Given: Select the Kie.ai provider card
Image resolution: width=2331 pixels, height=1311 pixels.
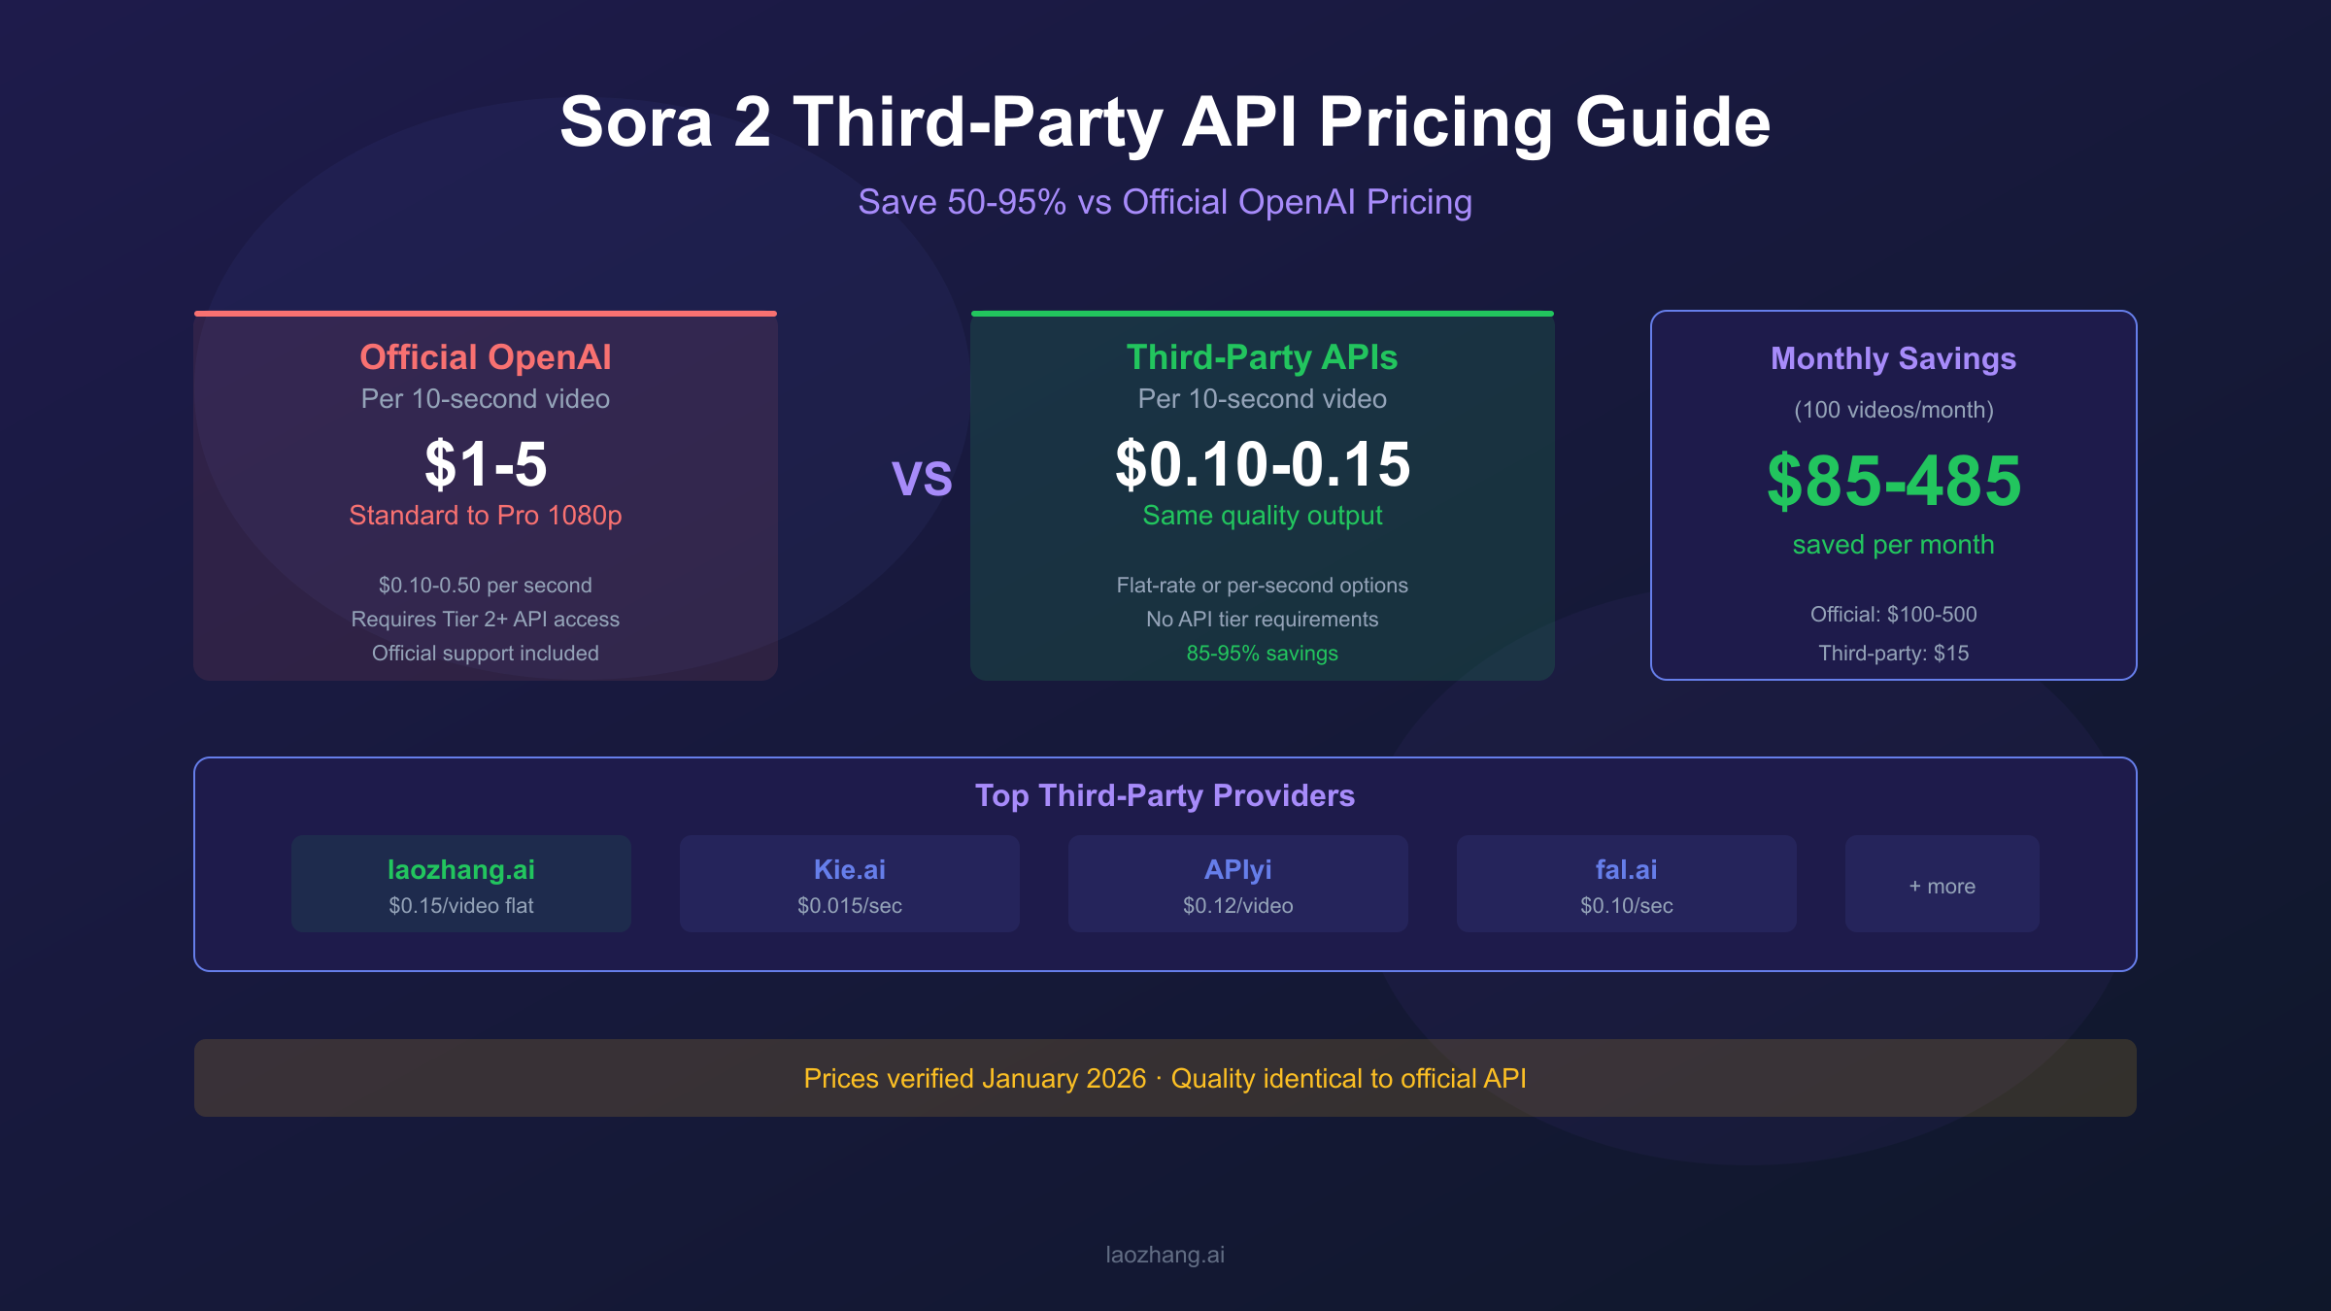Looking at the screenshot, I should coord(850,884).
